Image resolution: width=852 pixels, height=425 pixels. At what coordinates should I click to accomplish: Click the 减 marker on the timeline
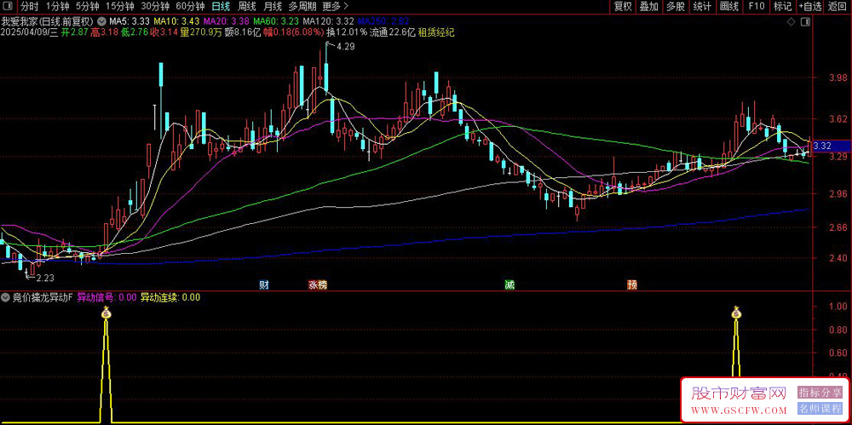[509, 284]
